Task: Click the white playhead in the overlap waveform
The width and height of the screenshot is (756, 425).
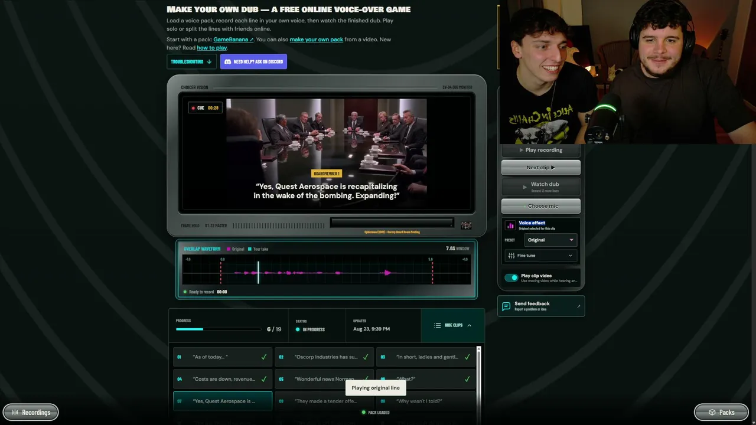Action: coord(258,273)
